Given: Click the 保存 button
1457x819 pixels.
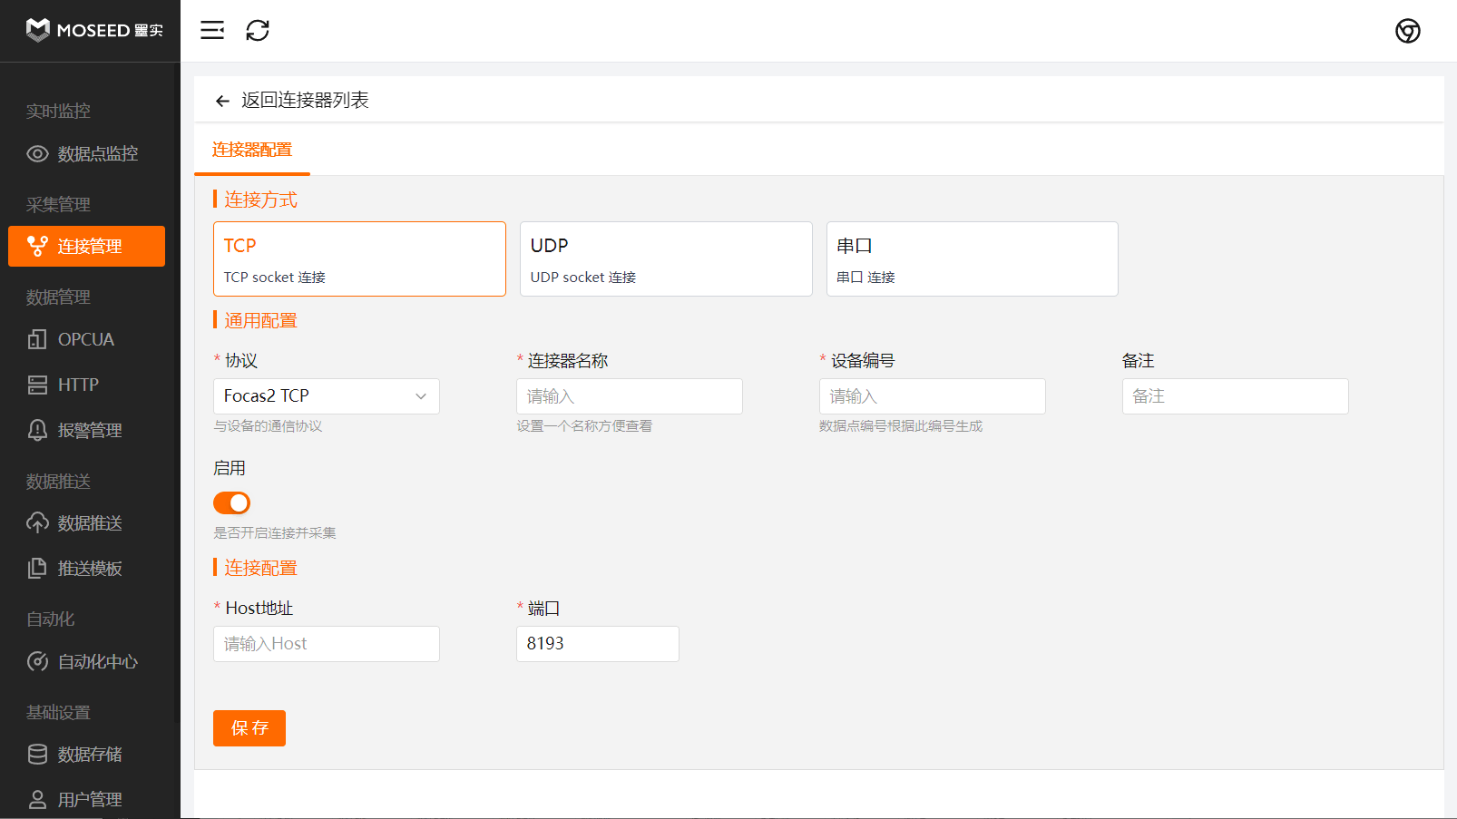Looking at the screenshot, I should pyautogui.click(x=249, y=728).
